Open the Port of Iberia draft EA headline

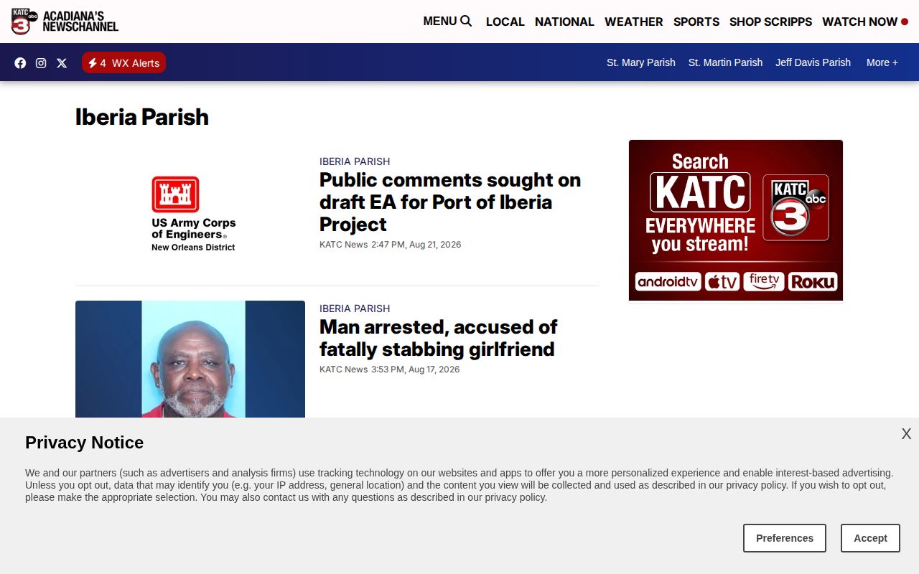[x=450, y=202]
